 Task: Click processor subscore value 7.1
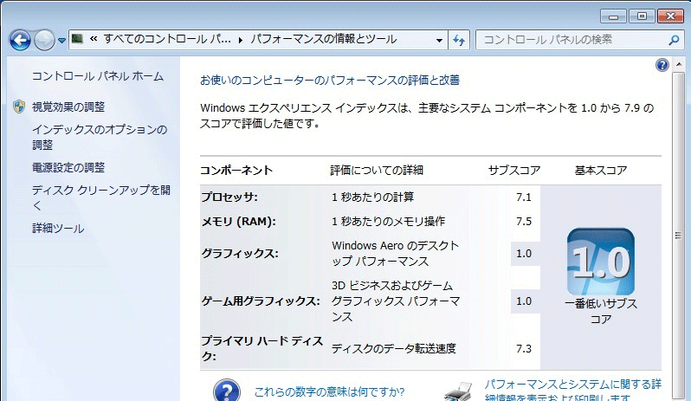(524, 197)
